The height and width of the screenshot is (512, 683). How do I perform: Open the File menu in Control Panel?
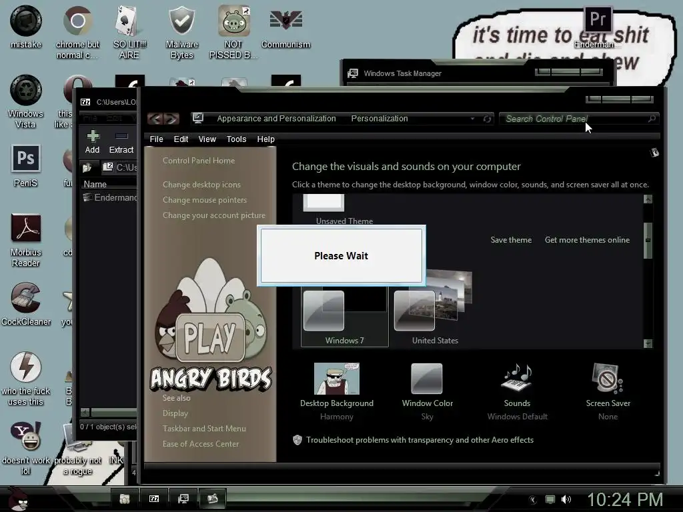pyautogui.click(x=156, y=139)
